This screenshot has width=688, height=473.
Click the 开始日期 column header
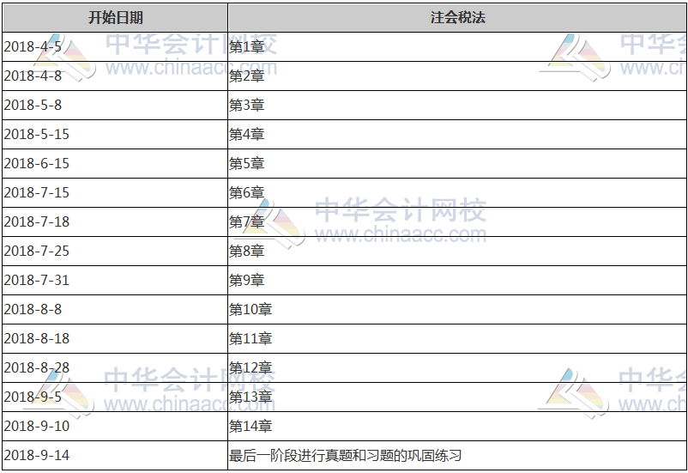(x=115, y=17)
